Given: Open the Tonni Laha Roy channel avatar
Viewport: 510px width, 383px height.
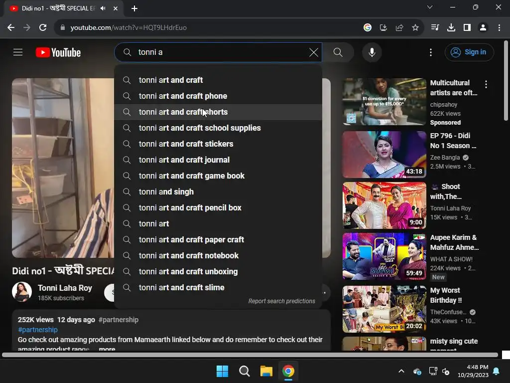Looking at the screenshot, I should click(22, 292).
